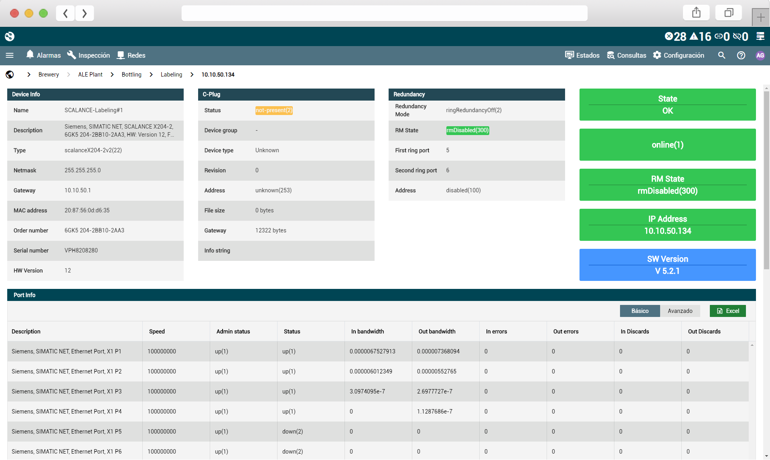Click the RM State rmDisabled(300) tile
Screen dimensions: 770x460
[667, 185]
